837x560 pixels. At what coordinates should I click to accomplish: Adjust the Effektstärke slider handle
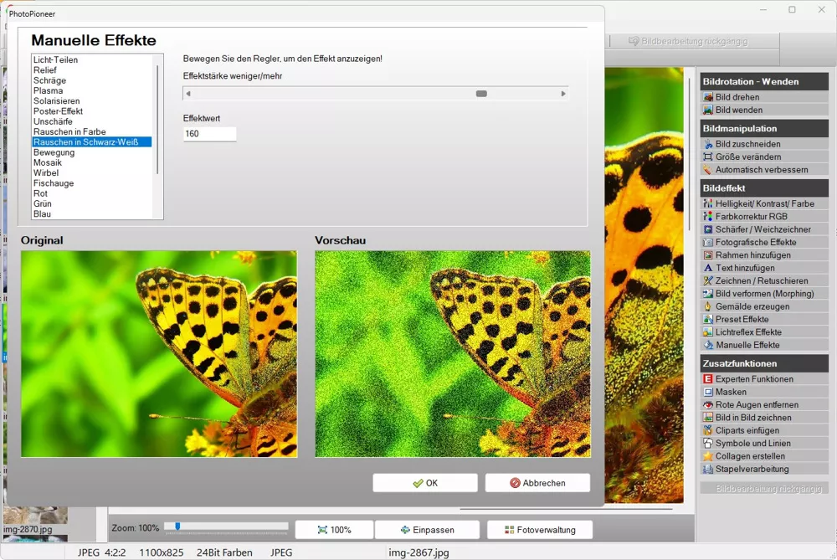click(x=480, y=95)
